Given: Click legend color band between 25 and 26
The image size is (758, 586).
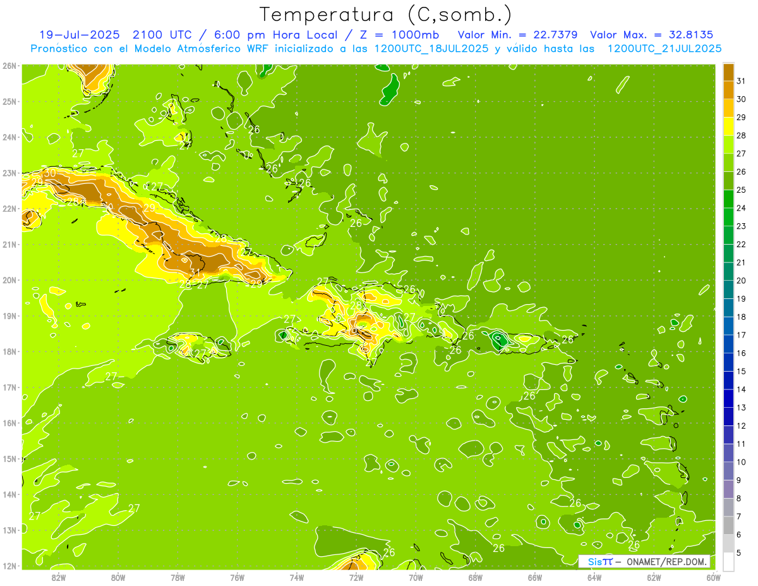Looking at the screenshot, I should pos(728,181).
